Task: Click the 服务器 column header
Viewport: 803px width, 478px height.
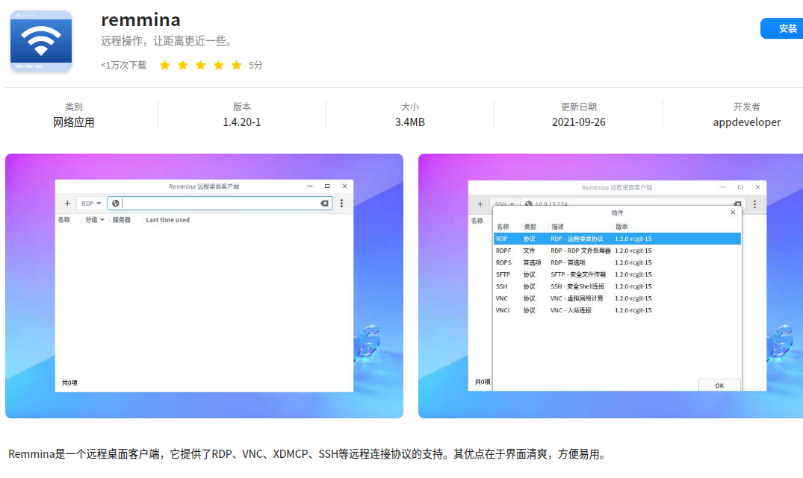Action: [121, 220]
